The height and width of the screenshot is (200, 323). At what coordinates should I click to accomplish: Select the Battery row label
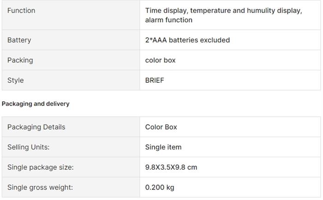coord(19,40)
